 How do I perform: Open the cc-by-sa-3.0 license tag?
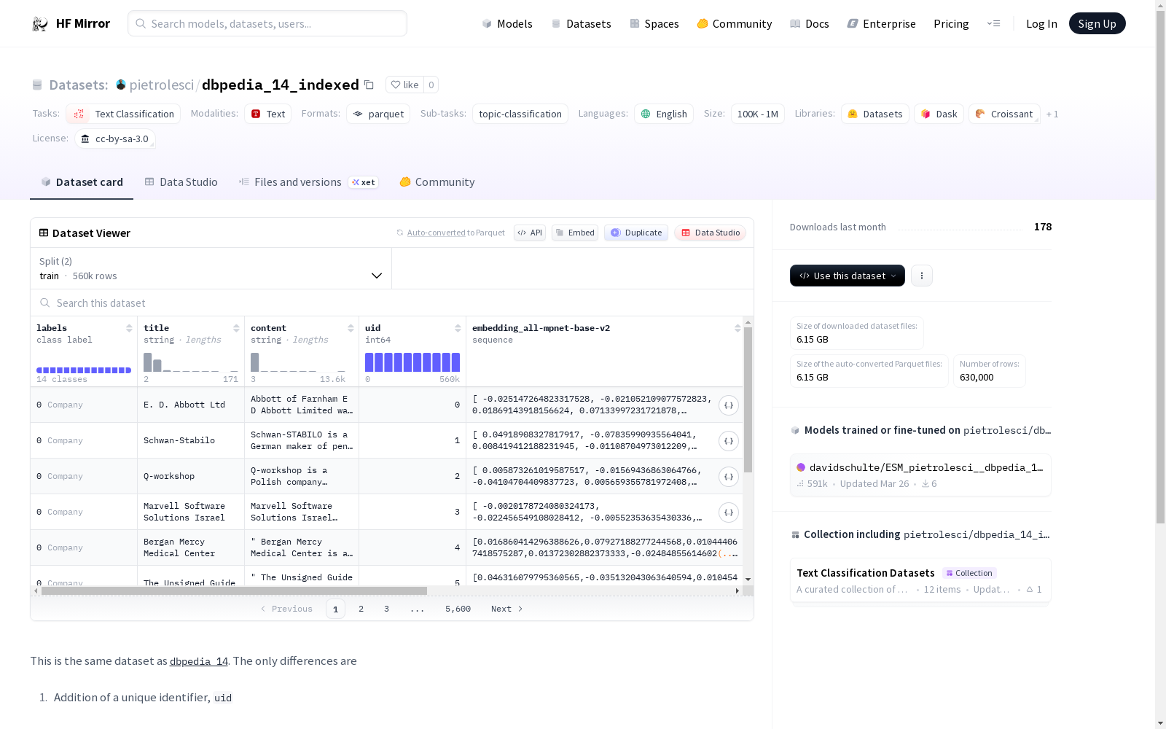(x=115, y=139)
